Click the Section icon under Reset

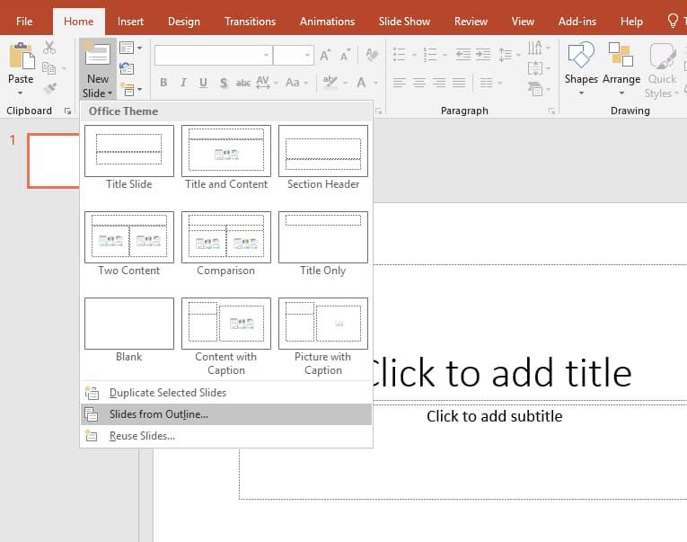(128, 90)
